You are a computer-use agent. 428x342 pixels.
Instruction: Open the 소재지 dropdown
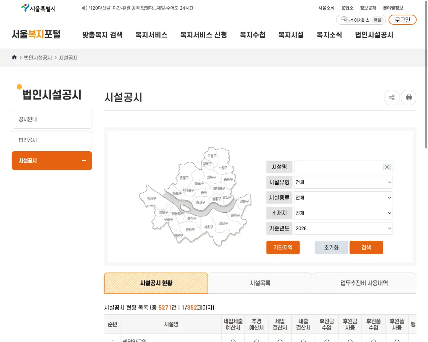[343, 213]
